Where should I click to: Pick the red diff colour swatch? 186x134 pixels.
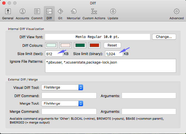(94, 45)
